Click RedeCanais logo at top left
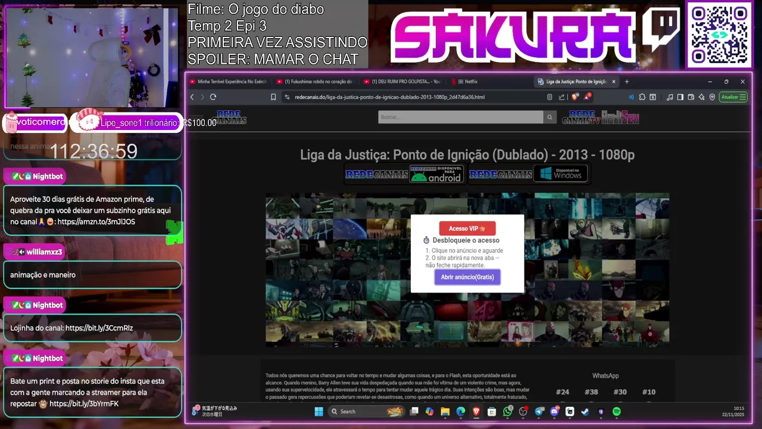This screenshot has height=429, width=762. (x=231, y=117)
